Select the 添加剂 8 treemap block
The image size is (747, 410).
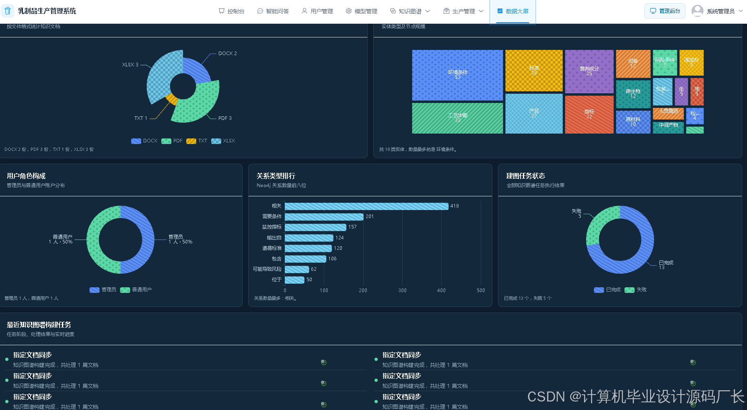(x=691, y=62)
